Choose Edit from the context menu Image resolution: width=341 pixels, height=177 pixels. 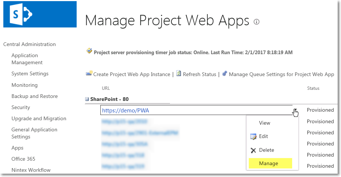pyautogui.click(x=263, y=137)
